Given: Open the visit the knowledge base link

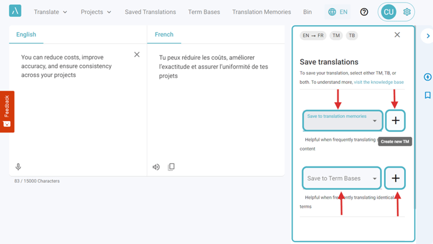Looking at the screenshot, I should (379, 82).
